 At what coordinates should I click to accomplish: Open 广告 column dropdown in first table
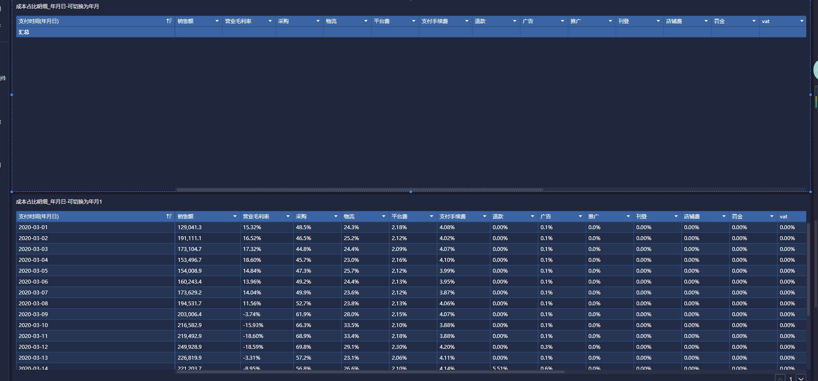[x=563, y=21]
